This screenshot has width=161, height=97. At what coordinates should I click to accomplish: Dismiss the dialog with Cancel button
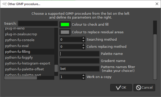point(144,88)
